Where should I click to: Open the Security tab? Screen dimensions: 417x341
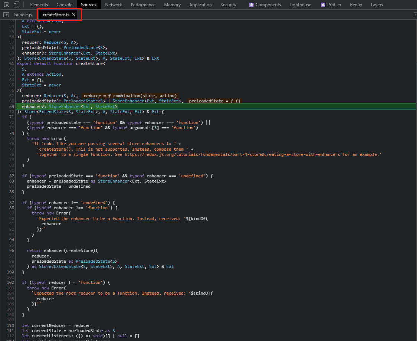tap(228, 5)
